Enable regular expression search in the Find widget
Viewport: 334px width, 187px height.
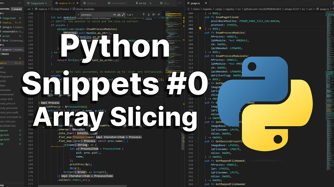(x=123, y=14)
